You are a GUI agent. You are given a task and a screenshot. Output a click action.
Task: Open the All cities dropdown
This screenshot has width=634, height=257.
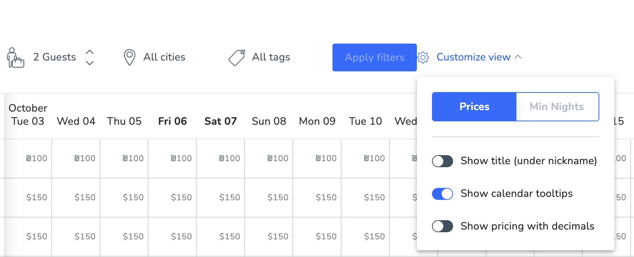click(164, 57)
